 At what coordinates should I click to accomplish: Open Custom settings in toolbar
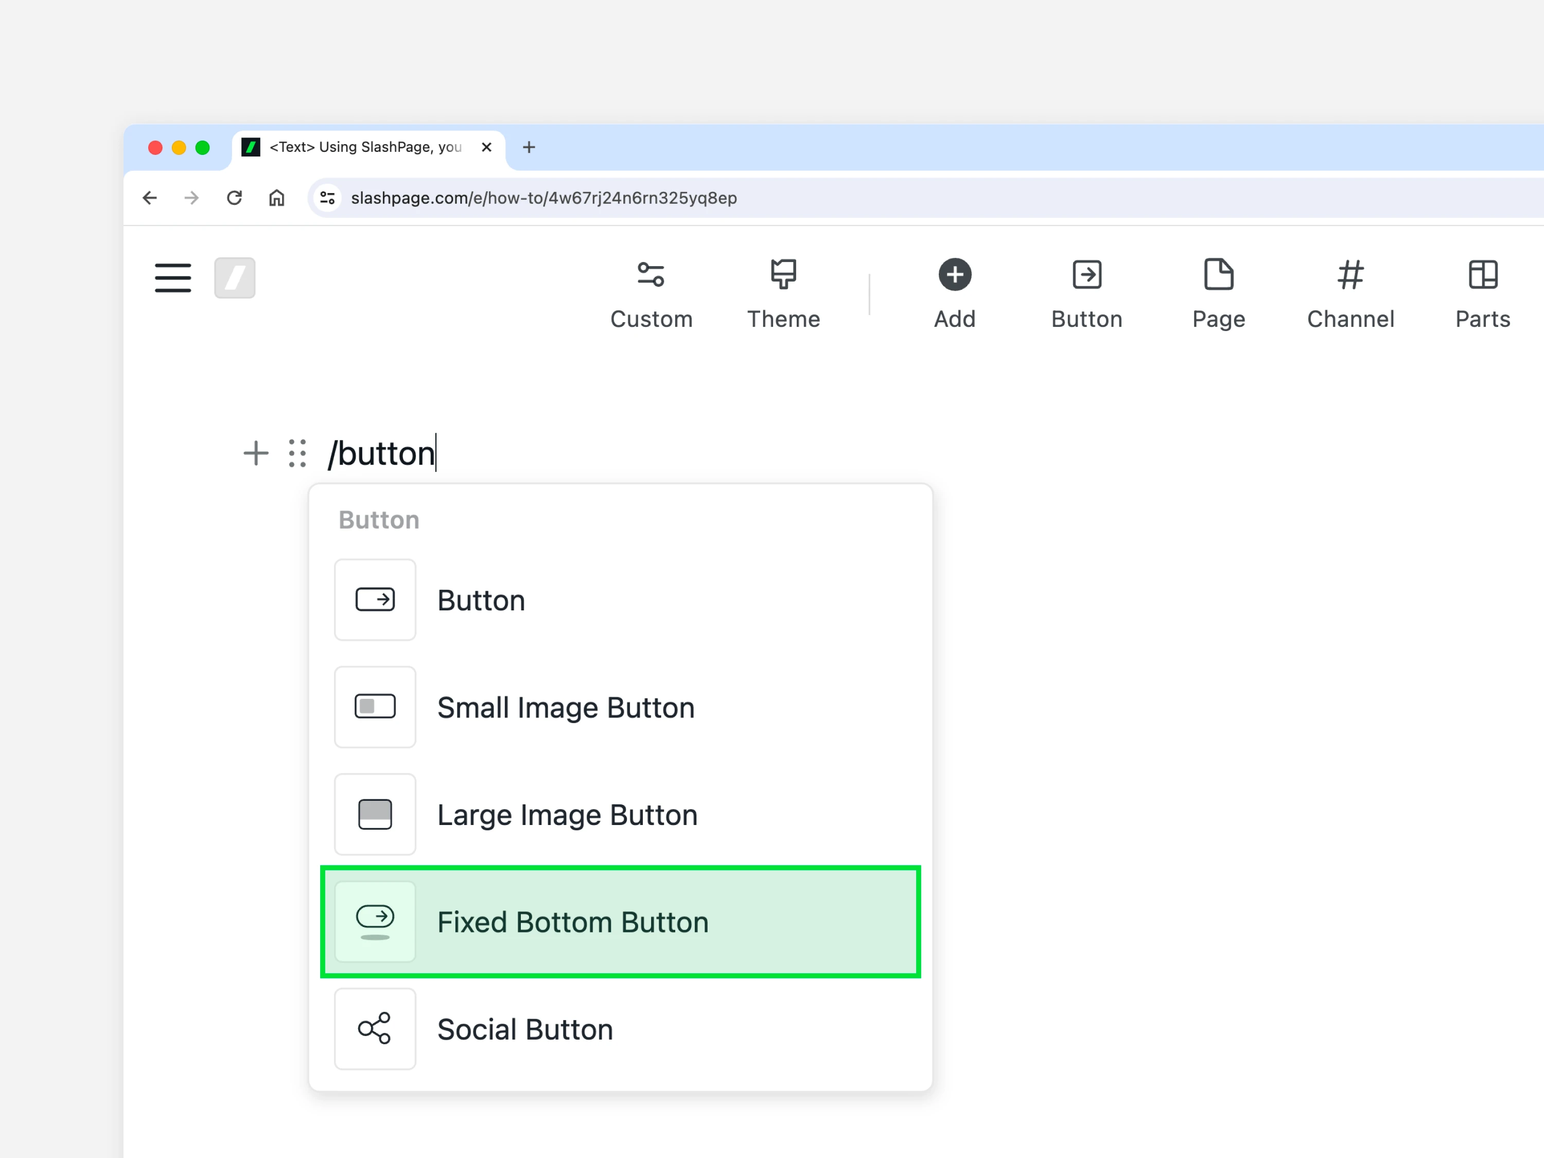click(x=651, y=294)
